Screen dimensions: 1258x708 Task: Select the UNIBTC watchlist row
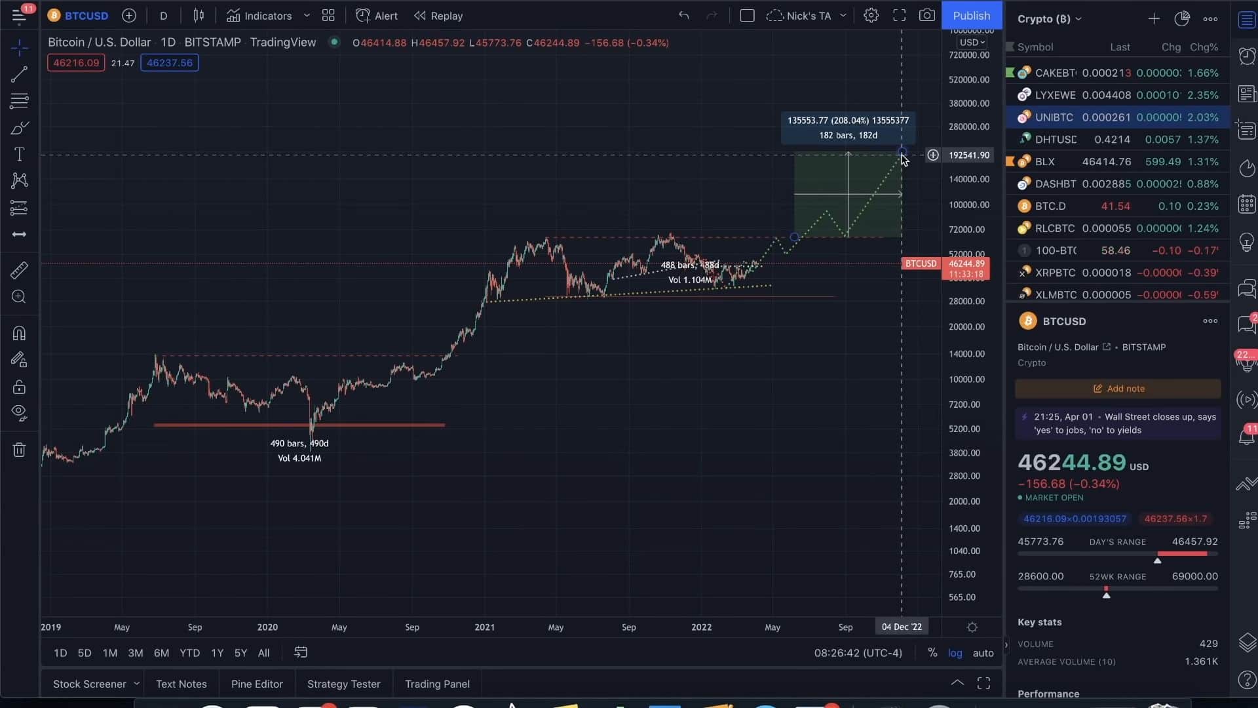pyautogui.click(x=1118, y=117)
